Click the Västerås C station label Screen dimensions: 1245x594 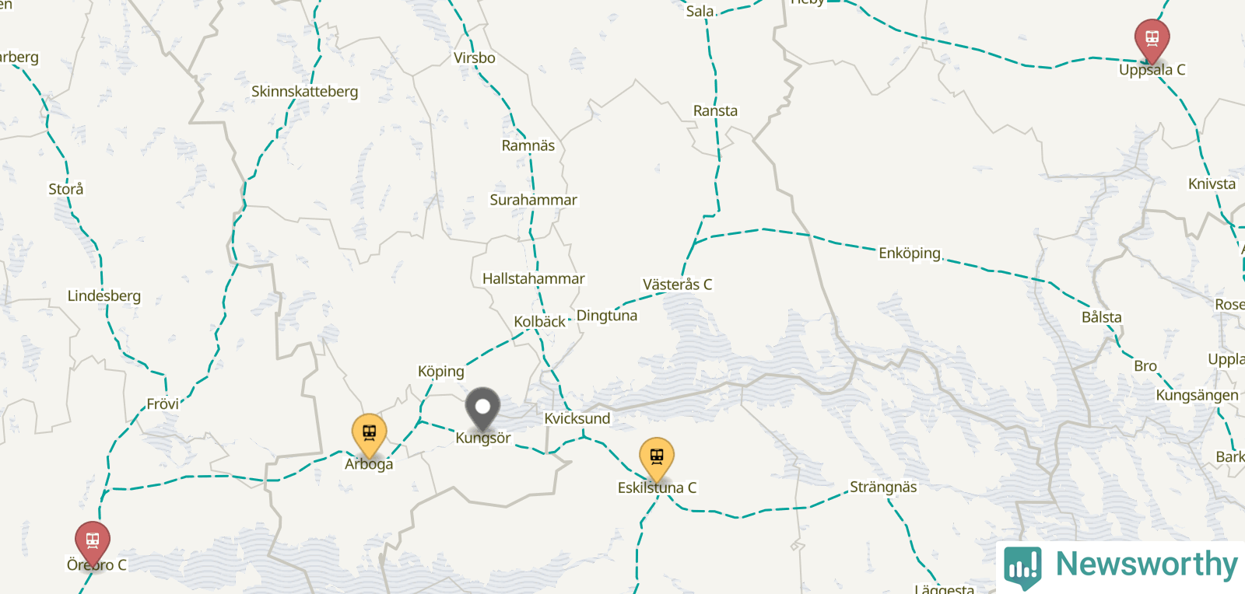[677, 285]
